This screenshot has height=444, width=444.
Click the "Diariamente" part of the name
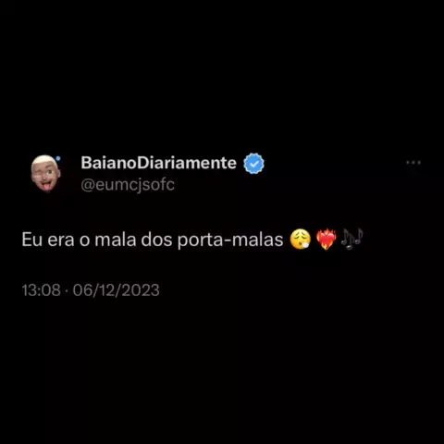[x=187, y=163]
